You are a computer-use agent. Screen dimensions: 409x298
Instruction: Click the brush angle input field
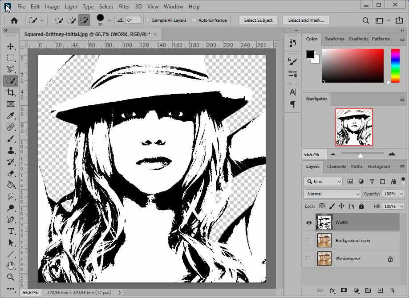133,20
